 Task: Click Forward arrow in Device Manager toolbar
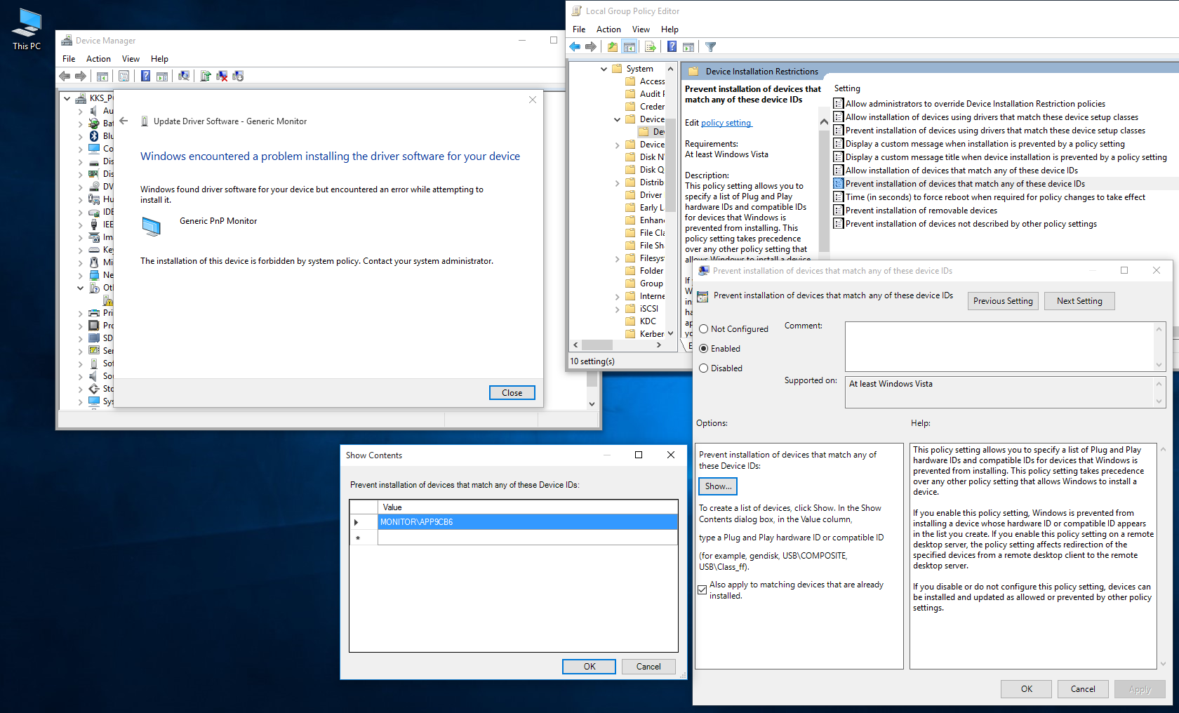(x=81, y=76)
